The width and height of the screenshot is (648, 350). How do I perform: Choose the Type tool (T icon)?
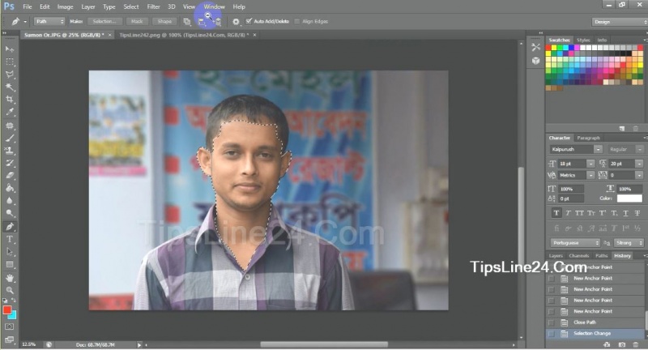(x=10, y=239)
